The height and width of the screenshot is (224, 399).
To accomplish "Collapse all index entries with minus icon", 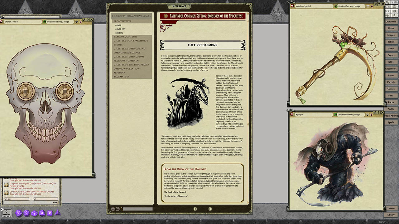I will (x=118, y=209).
